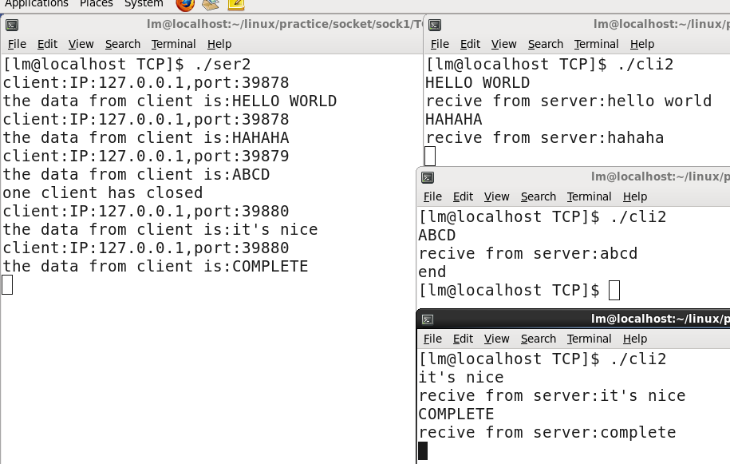The width and height of the screenshot is (730, 464).
Task: Click server line 'the data from client is:HELLO WORLD'
Action: 169,101
